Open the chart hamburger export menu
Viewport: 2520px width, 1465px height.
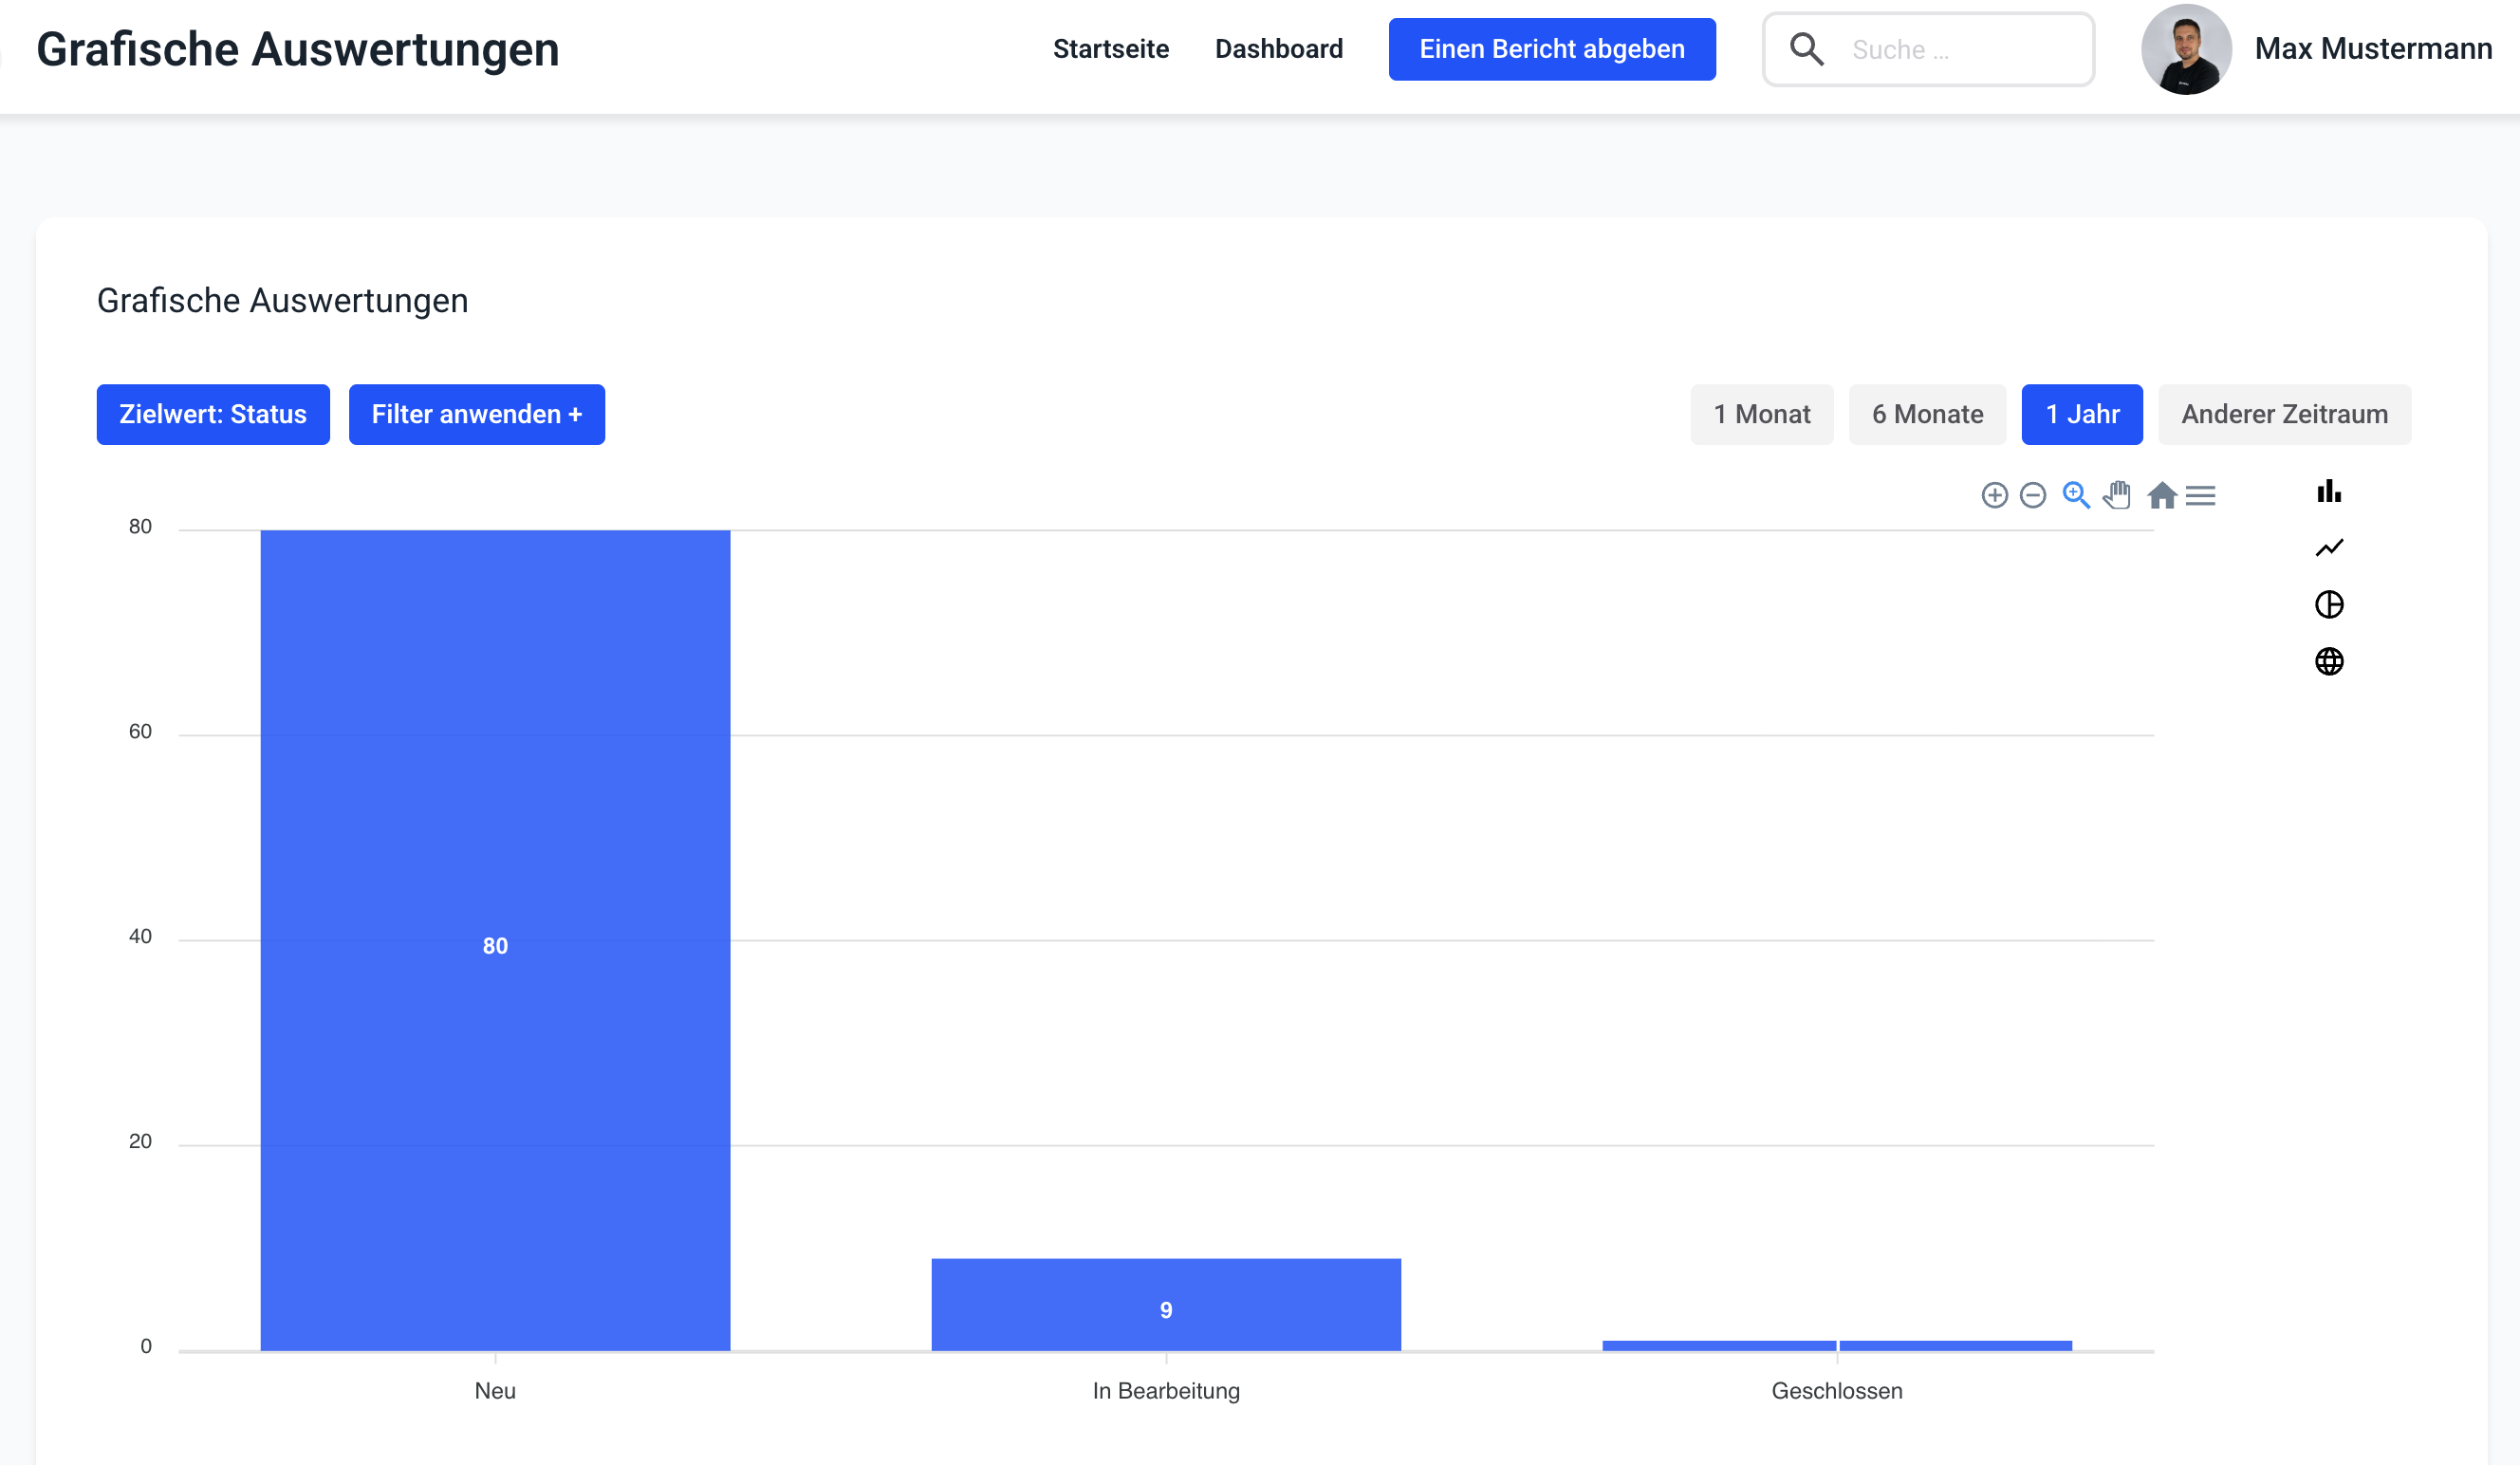2200,495
